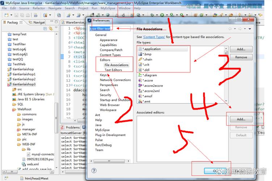Screen dimensions: 272x181
Task: Switch to the Navigator tab
Action: coord(37,22)
